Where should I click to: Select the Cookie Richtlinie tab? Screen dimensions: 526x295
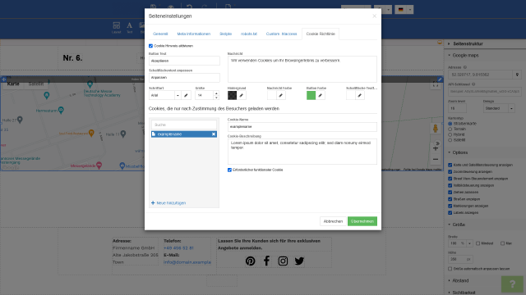[x=321, y=34]
